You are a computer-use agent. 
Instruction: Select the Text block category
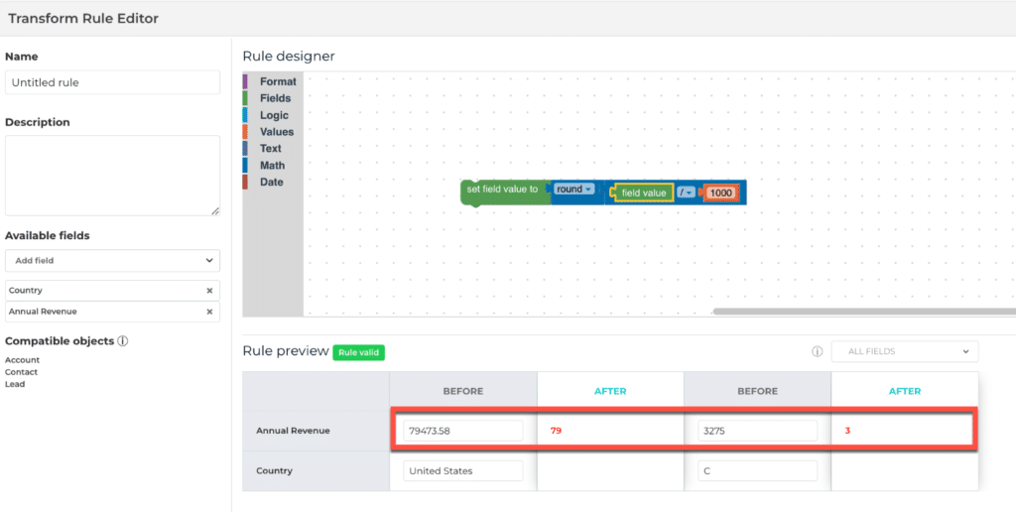[271, 149]
